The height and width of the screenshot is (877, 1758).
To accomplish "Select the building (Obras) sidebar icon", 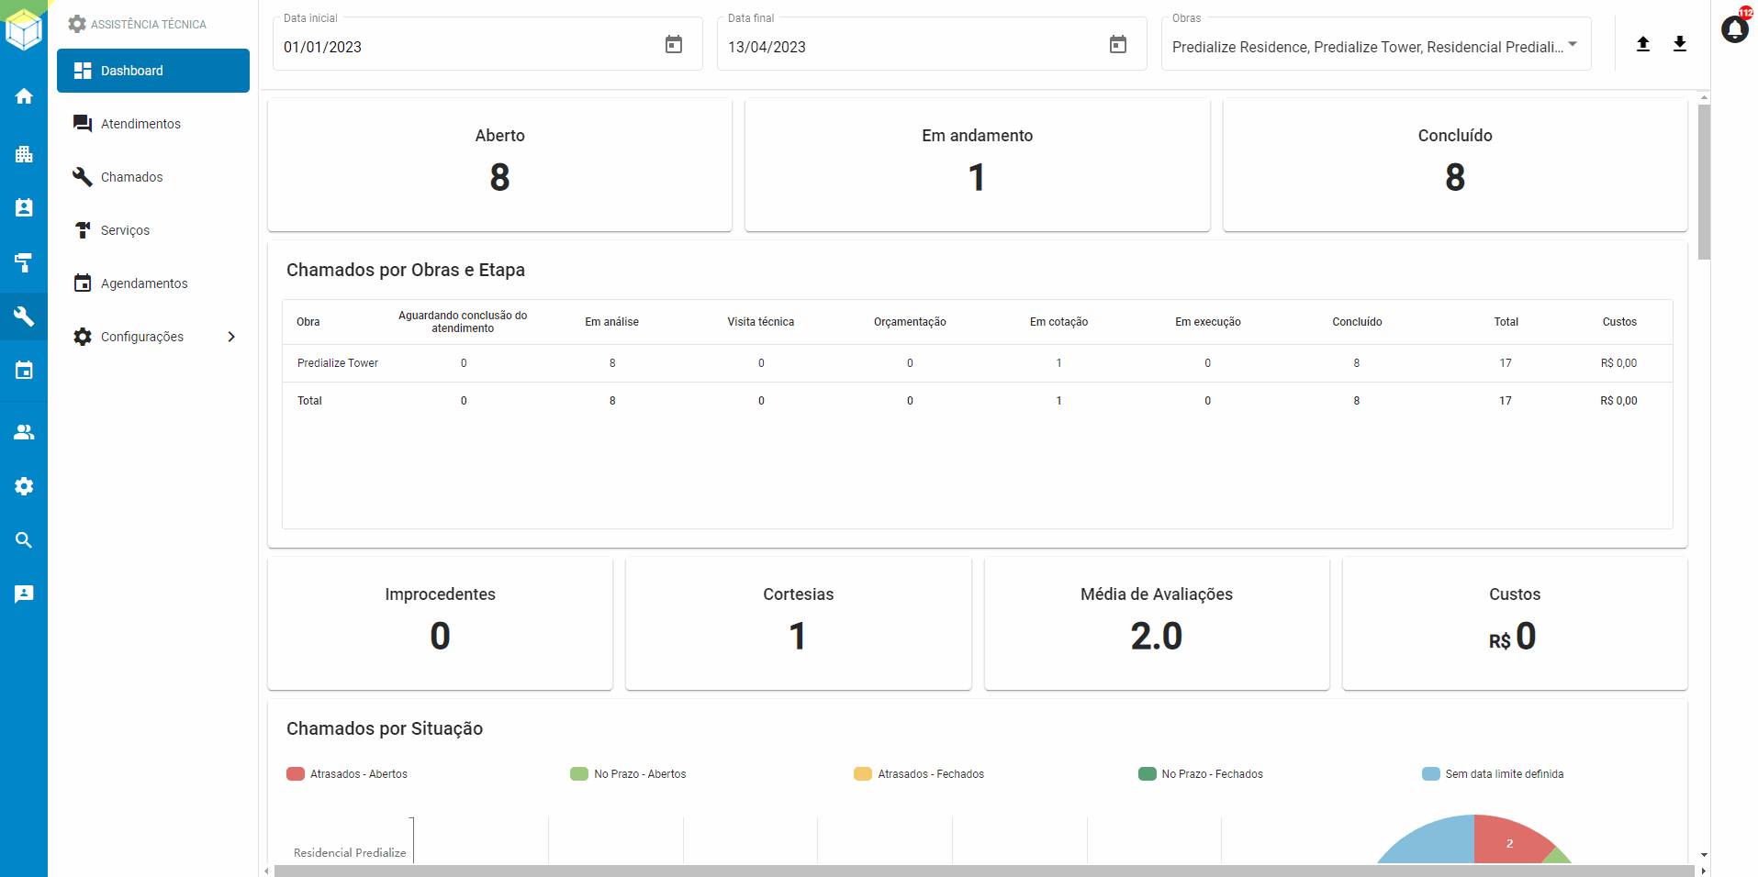I will click(x=24, y=153).
